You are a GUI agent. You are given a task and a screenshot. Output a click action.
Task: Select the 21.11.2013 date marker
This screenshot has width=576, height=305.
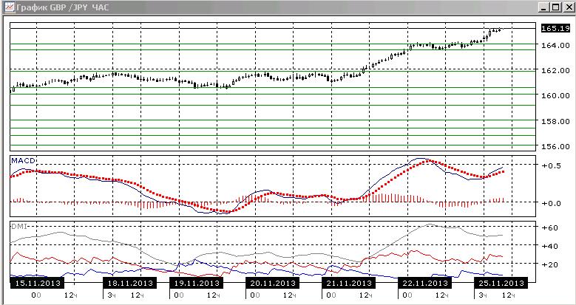[348, 284]
